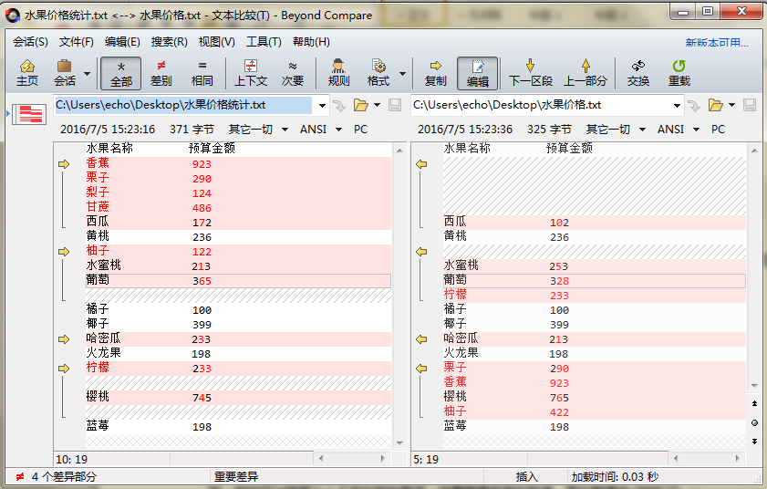Screen dimensions: 767x489
Task: Click the 新版本可用 link
Action: tap(717, 43)
